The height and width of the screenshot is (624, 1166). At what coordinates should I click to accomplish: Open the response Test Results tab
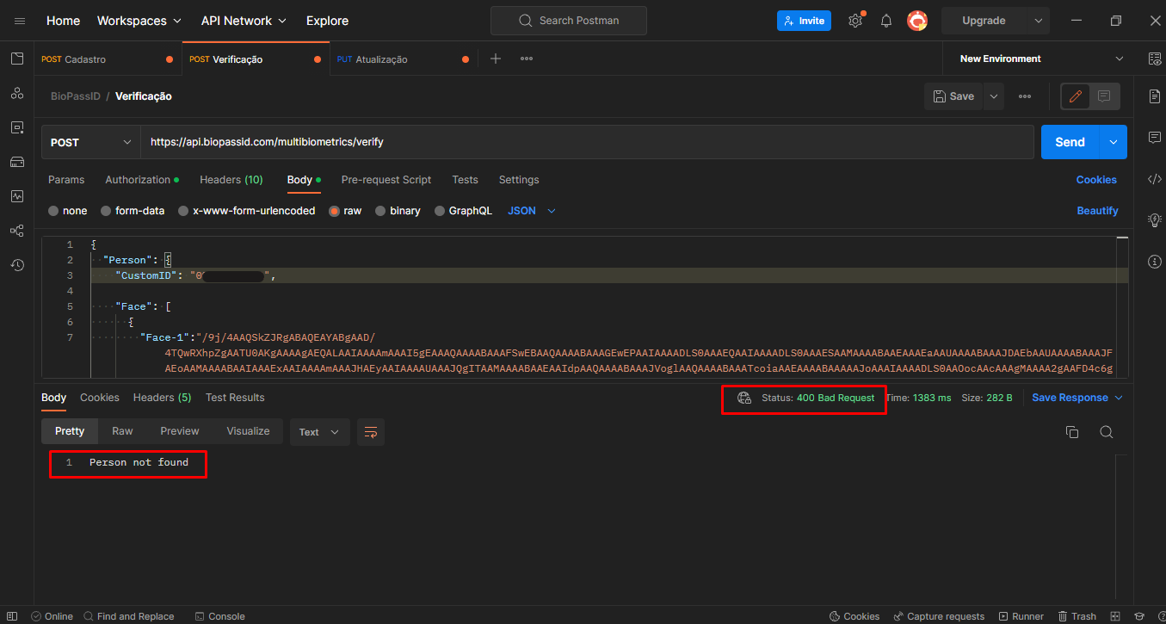(x=235, y=398)
